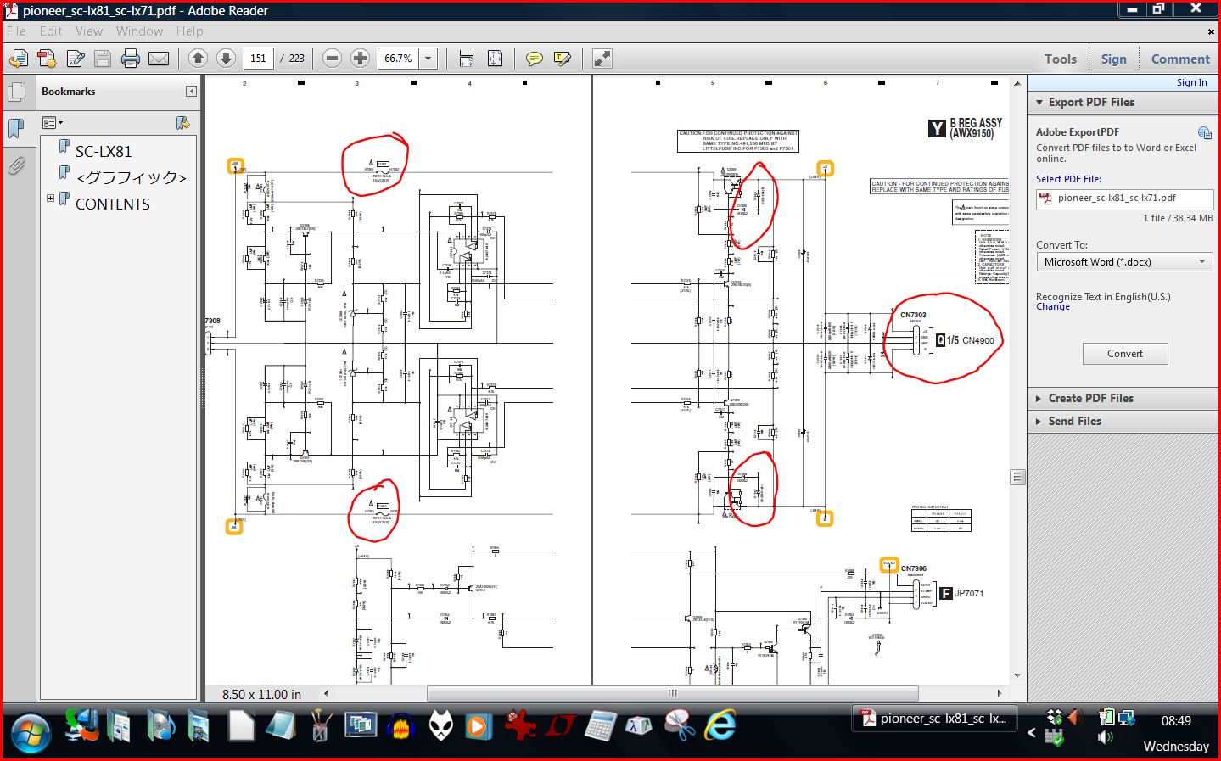Click the Fit One Full Page icon
This screenshot has width=1221, height=761.
(x=495, y=59)
